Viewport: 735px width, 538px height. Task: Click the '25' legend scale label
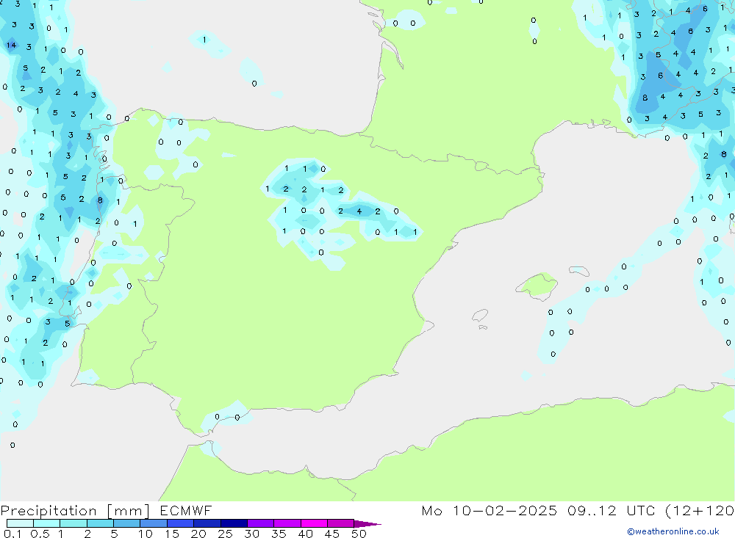coord(226,534)
